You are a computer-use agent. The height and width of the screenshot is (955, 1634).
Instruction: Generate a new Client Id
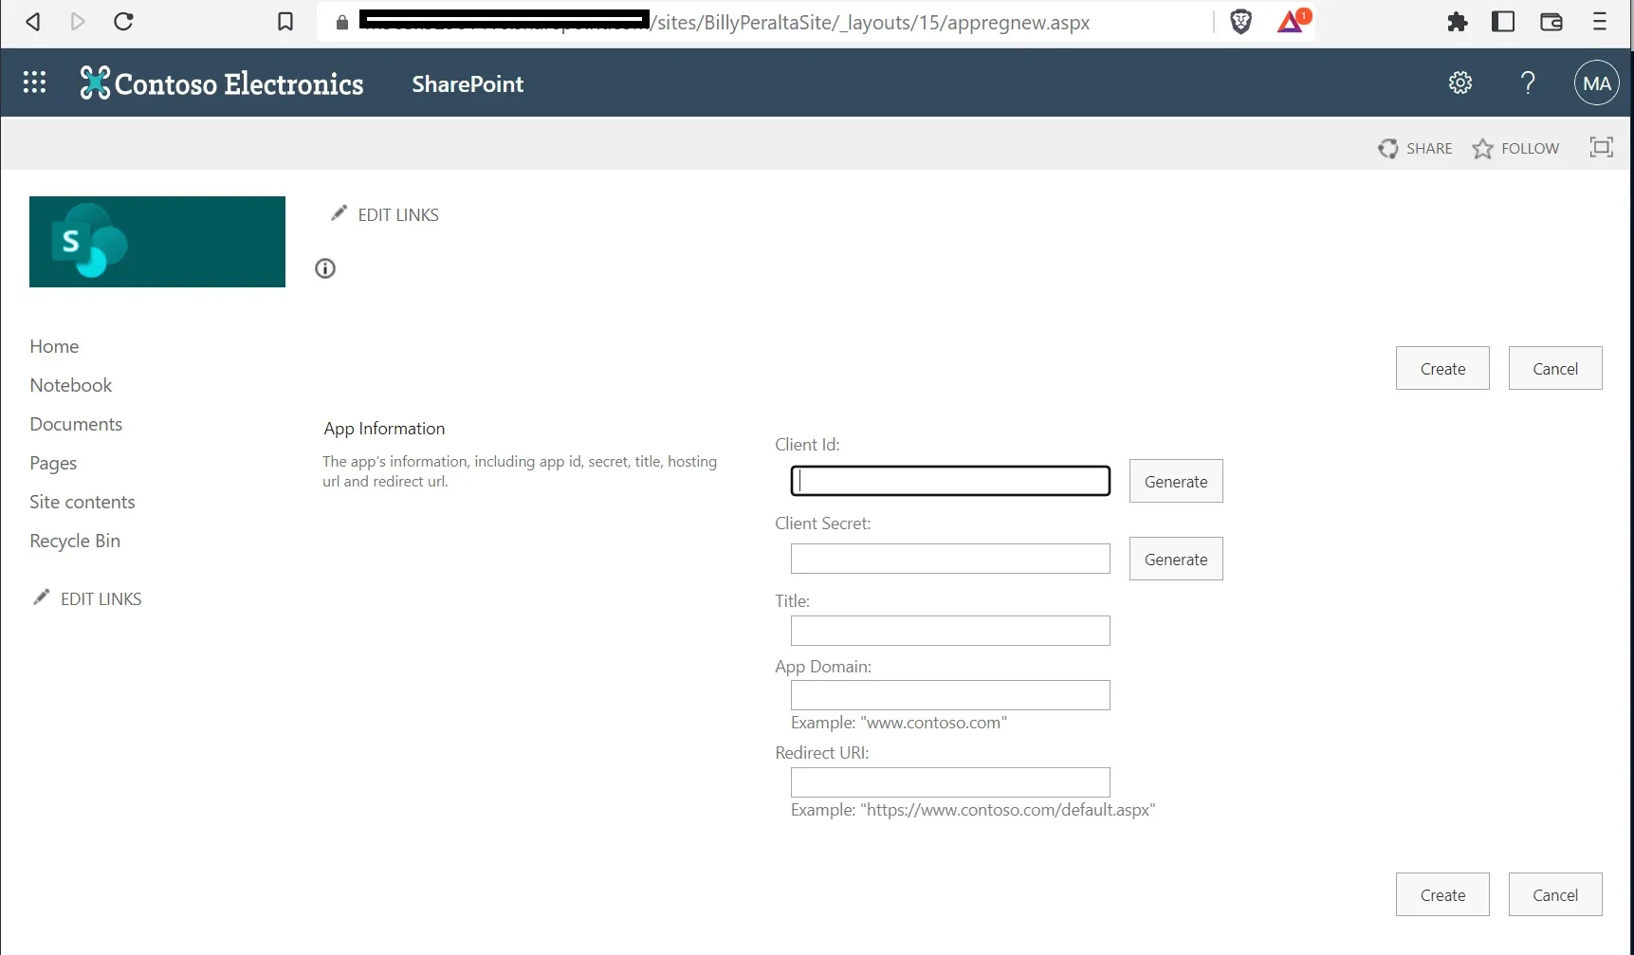pyautogui.click(x=1175, y=481)
